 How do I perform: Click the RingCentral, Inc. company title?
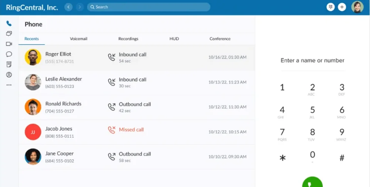(32, 7)
